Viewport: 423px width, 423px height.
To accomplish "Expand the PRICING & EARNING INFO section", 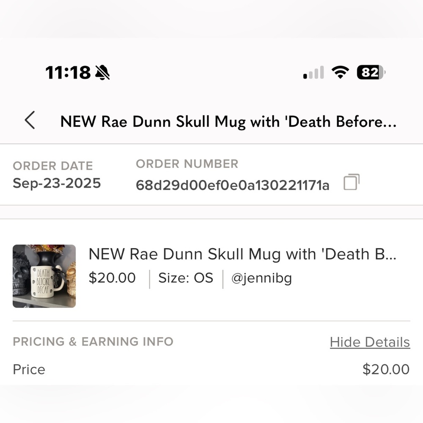I will pos(93,342).
